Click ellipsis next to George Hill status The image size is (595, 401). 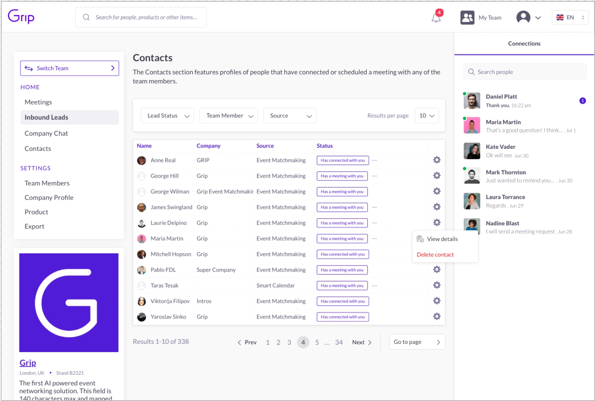click(x=374, y=176)
